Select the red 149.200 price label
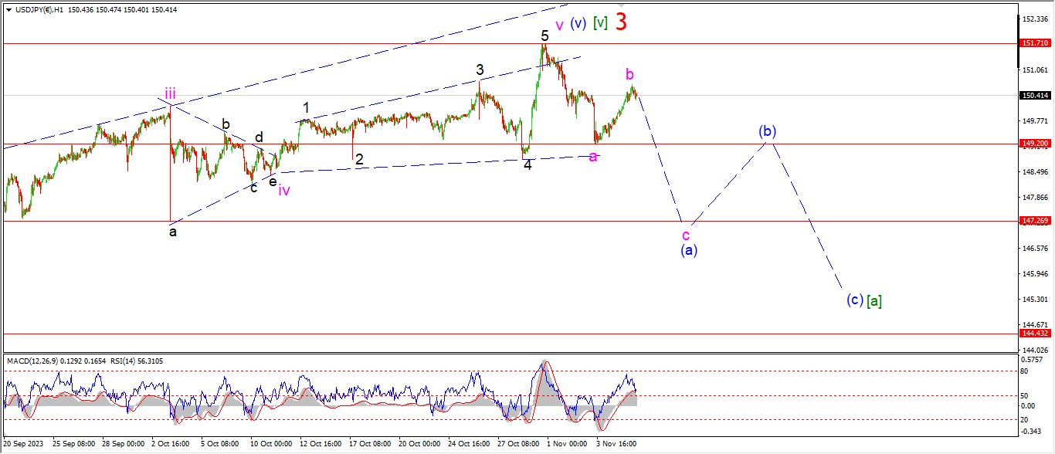1055x454 pixels. coord(1033,144)
